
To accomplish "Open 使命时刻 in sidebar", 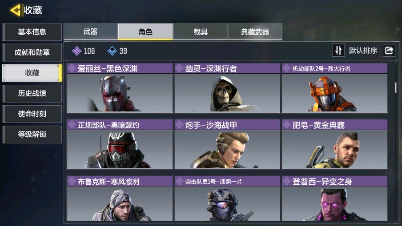I will click(32, 114).
